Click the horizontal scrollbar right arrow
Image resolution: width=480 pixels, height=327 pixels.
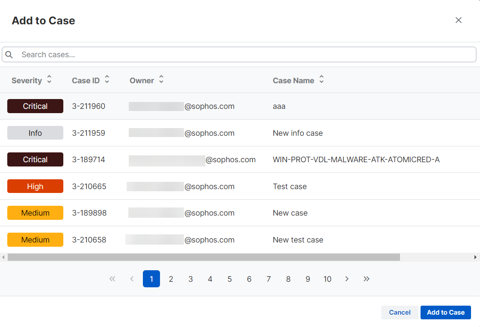[x=475, y=257]
